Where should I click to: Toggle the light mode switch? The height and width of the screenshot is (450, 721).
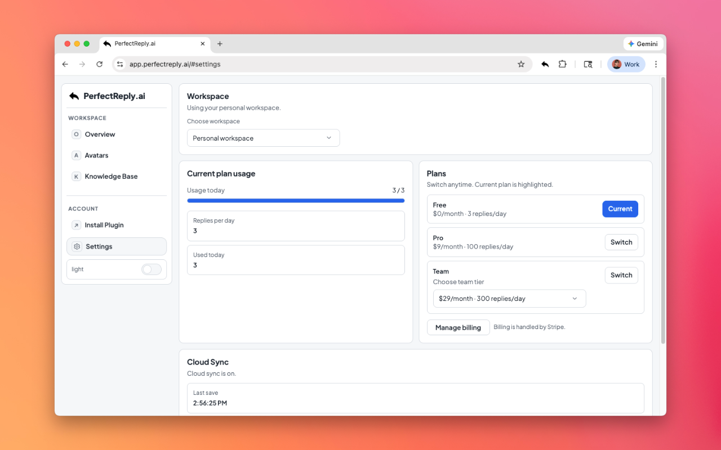(151, 269)
